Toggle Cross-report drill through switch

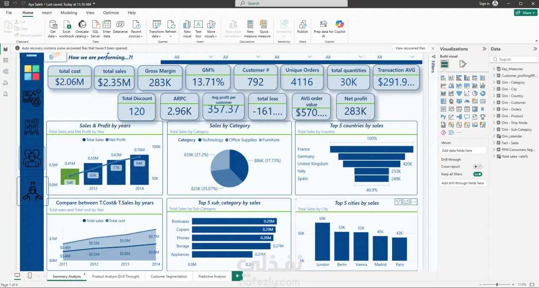point(478,166)
